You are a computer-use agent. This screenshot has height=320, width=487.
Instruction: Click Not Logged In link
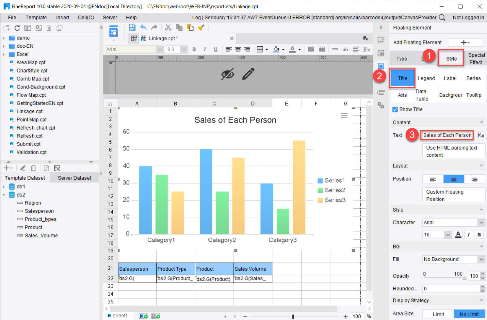coord(468,18)
